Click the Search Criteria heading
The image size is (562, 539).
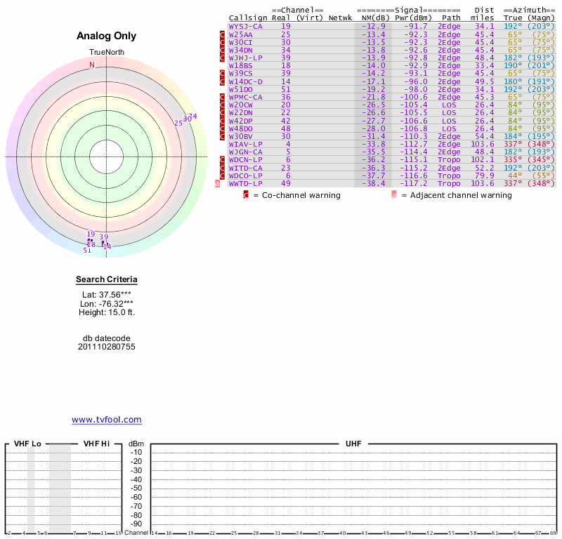click(107, 280)
